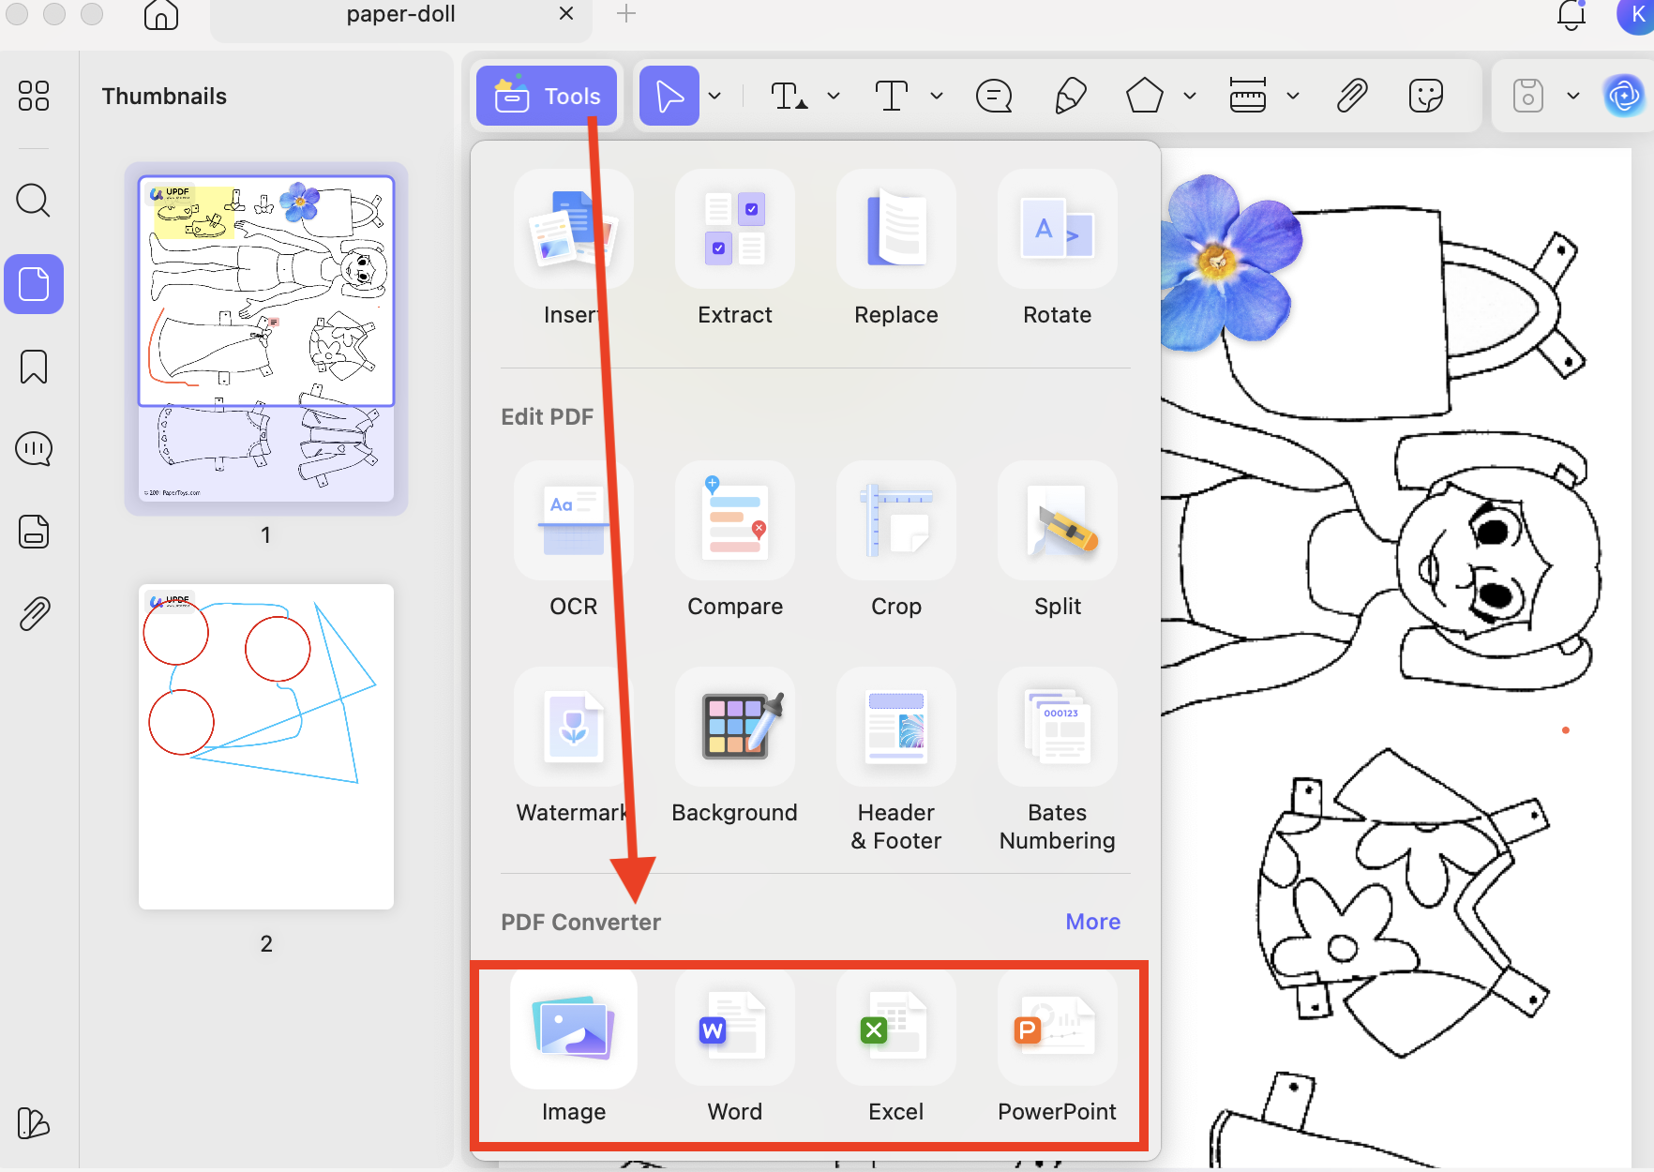Open the Extract pages tool

point(735,248)
